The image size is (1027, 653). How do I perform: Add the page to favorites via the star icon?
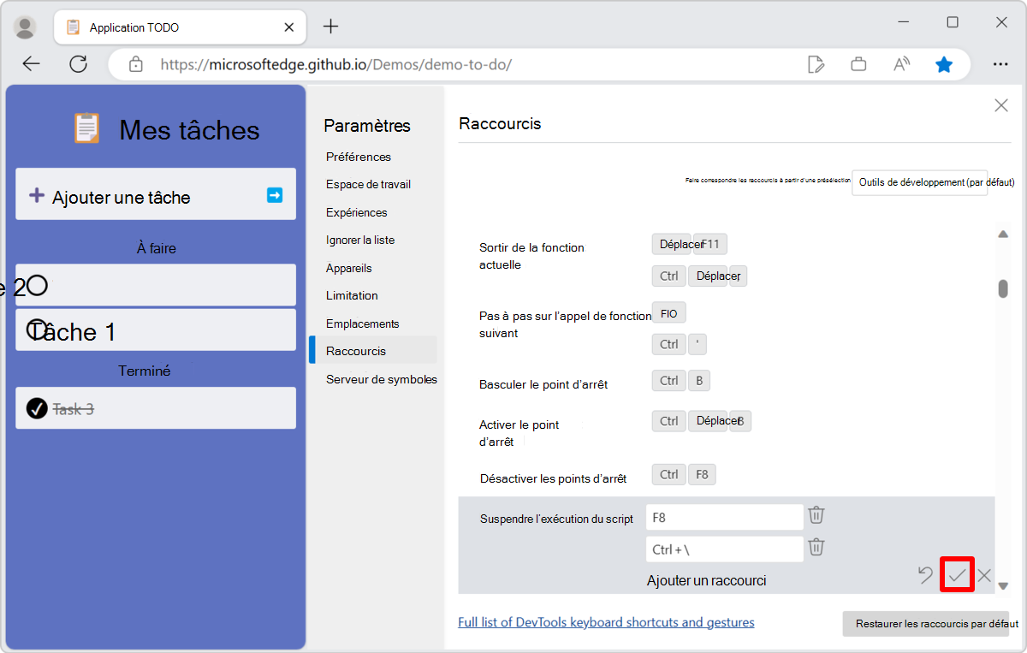tap(944, 63)
